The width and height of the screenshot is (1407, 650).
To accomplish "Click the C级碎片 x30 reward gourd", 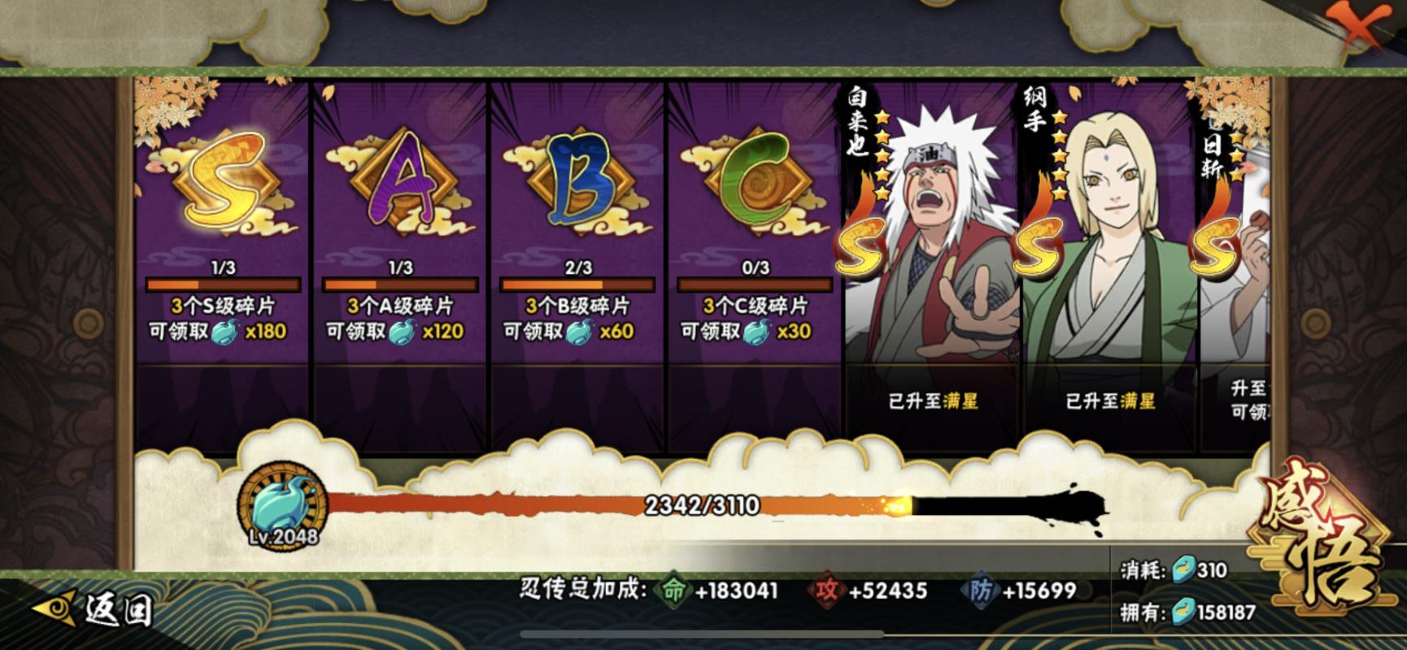I will (x=756, y=331).
